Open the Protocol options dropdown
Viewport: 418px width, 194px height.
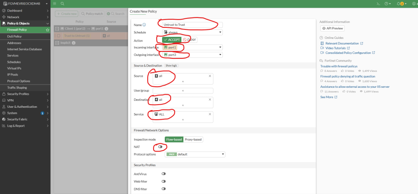tap(195, 154)
